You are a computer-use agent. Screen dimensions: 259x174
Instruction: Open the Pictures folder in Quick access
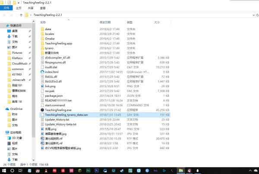[x=17, y=53]
